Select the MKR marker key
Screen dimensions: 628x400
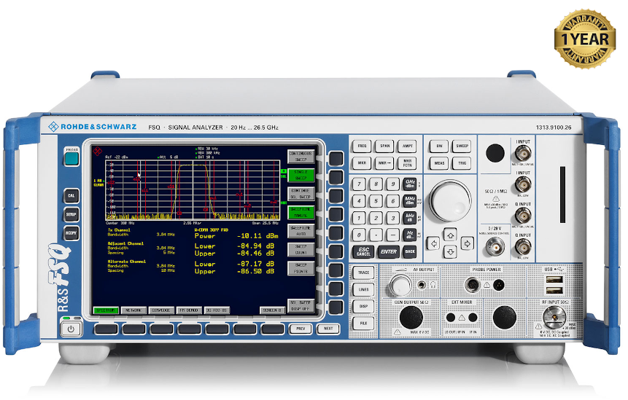click(362, 163)
